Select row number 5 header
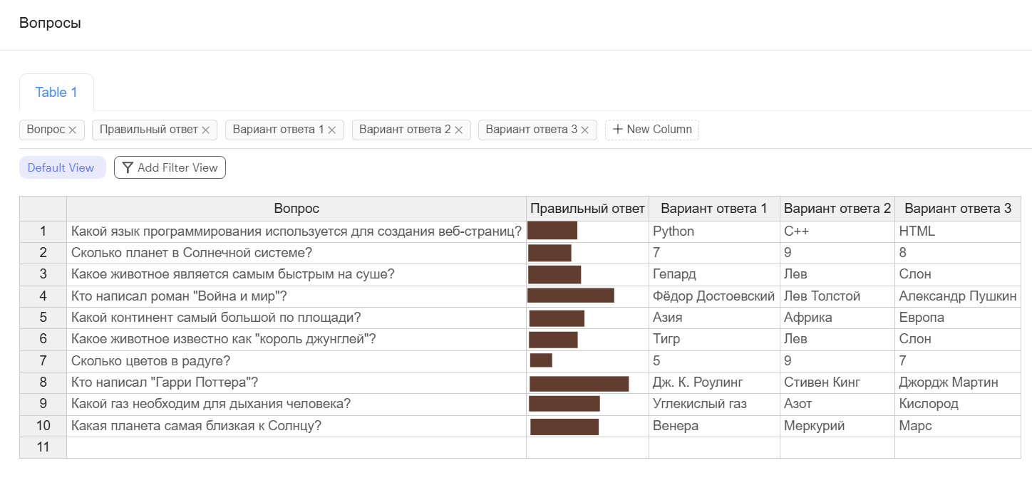This screenshot has width=1032, height=490. pyautogui.click(x=43, y=318)
